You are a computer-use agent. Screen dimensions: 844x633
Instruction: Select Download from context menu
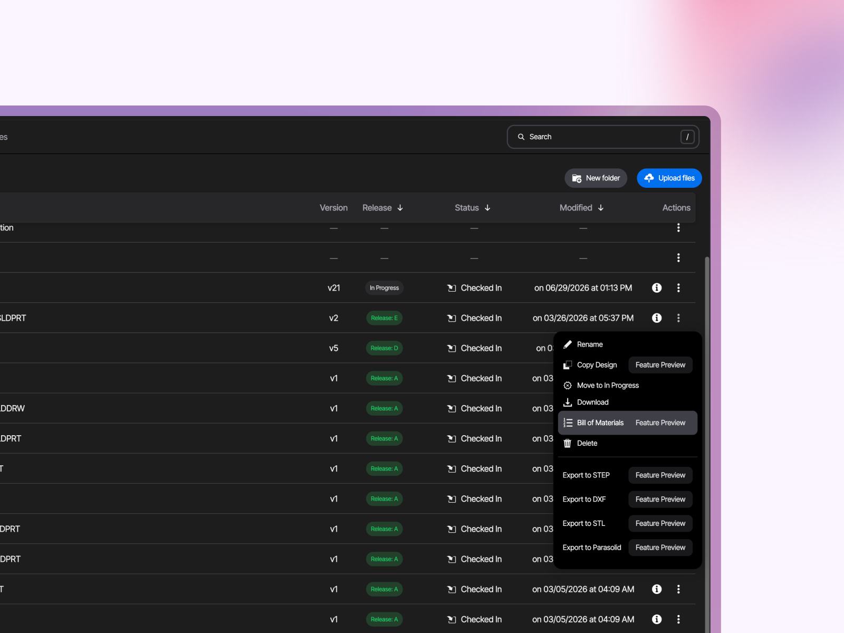click(x=628, y=402)
